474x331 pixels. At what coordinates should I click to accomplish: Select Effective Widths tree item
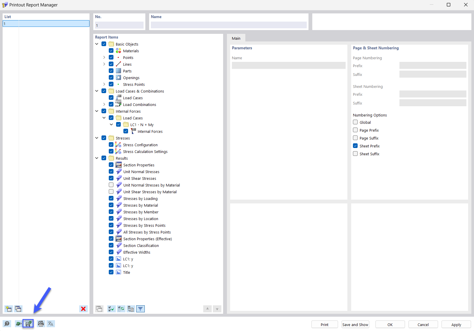coord(137,252)
